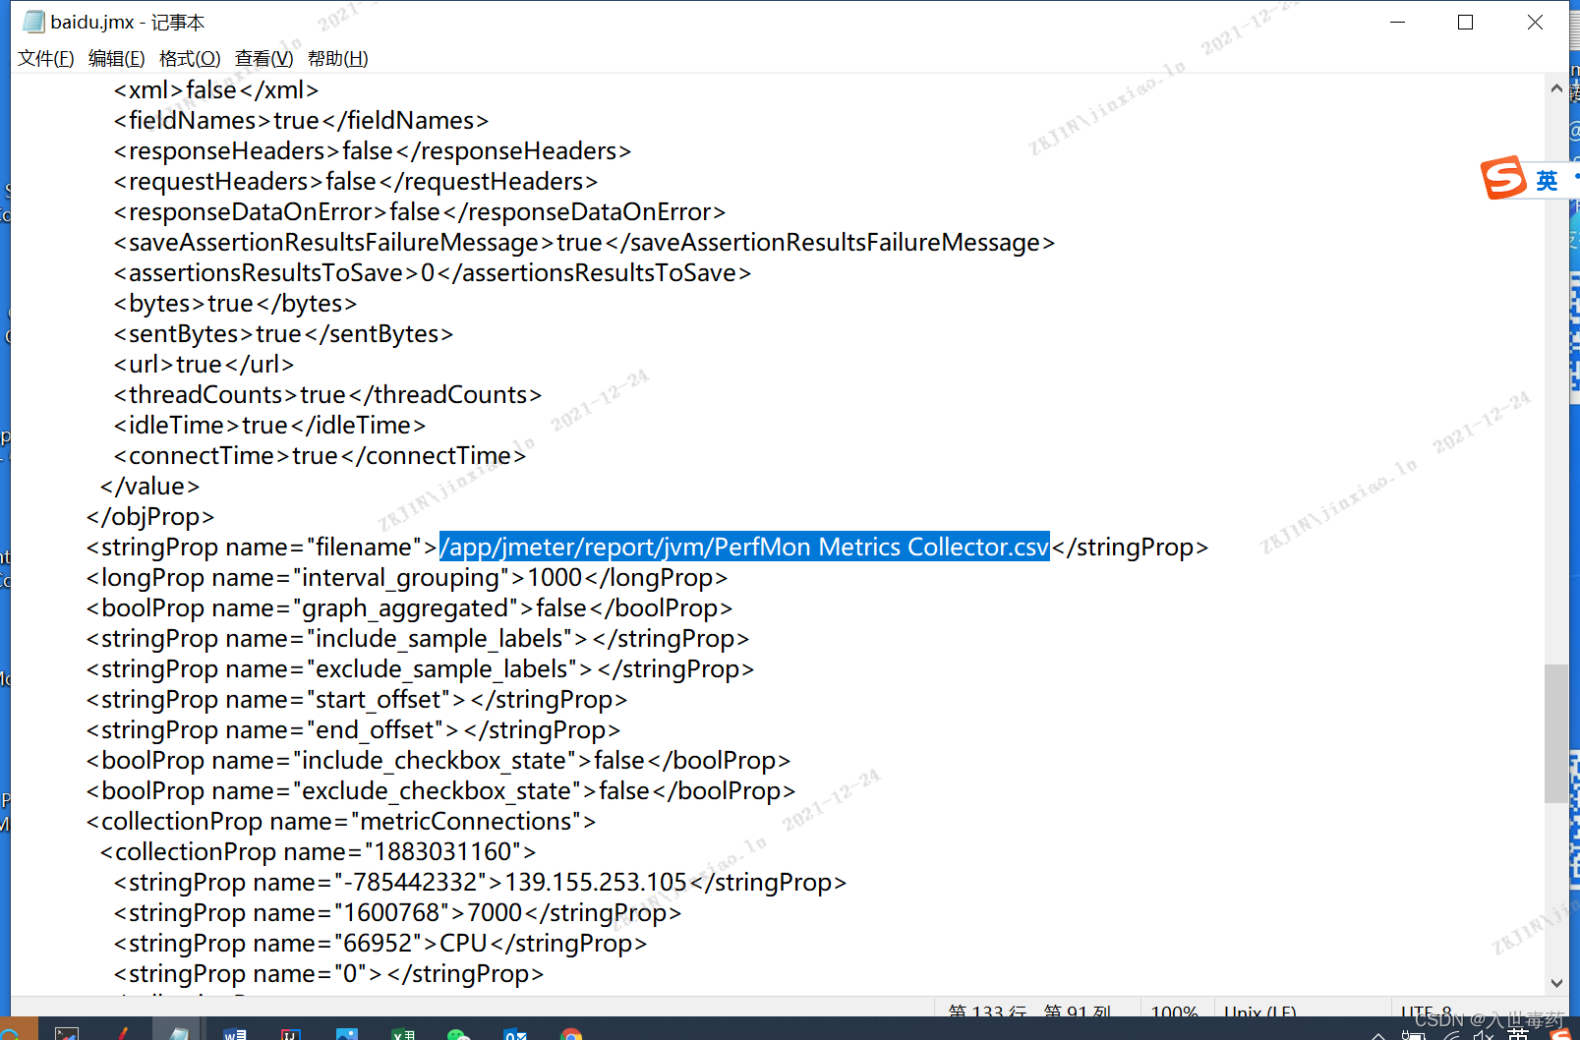Click the stringProp name="0" line

pyautogui.click(x=328, y=974)
